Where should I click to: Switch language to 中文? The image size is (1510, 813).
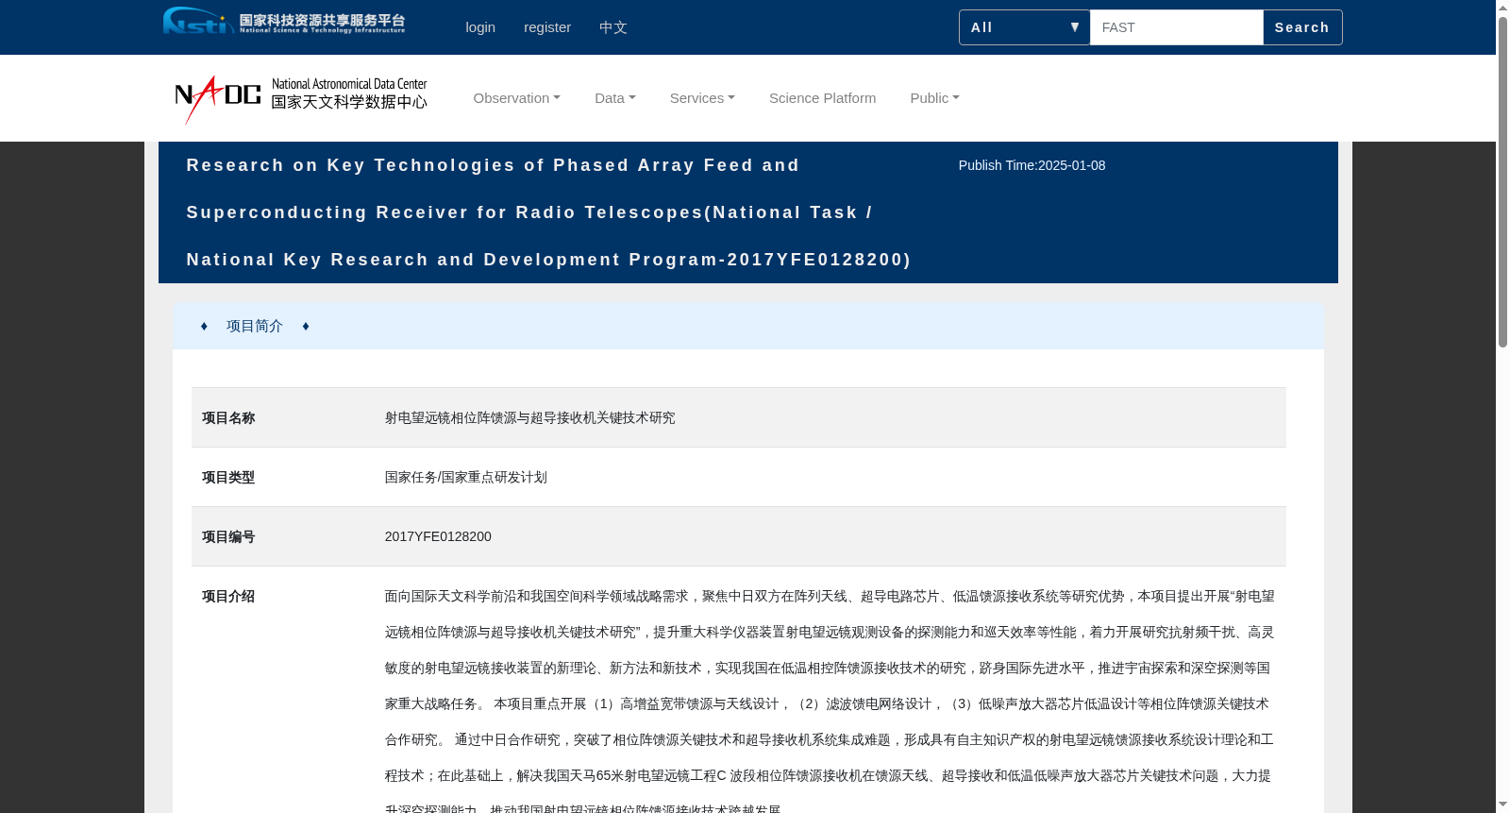click(x=613, y=27)
